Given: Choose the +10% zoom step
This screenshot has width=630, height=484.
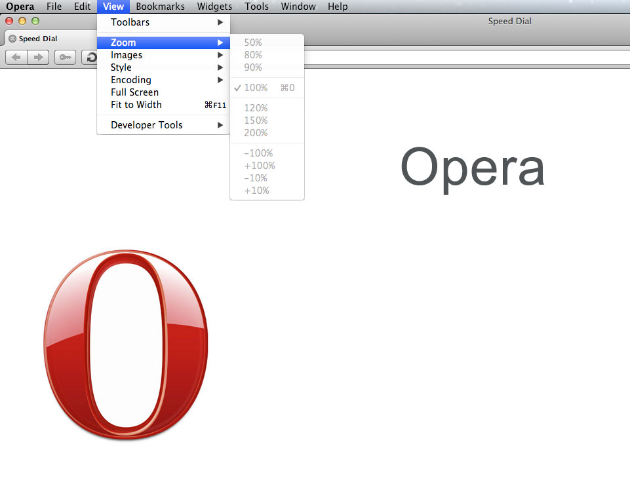Looking at the screenshot, I should point(267,191).
